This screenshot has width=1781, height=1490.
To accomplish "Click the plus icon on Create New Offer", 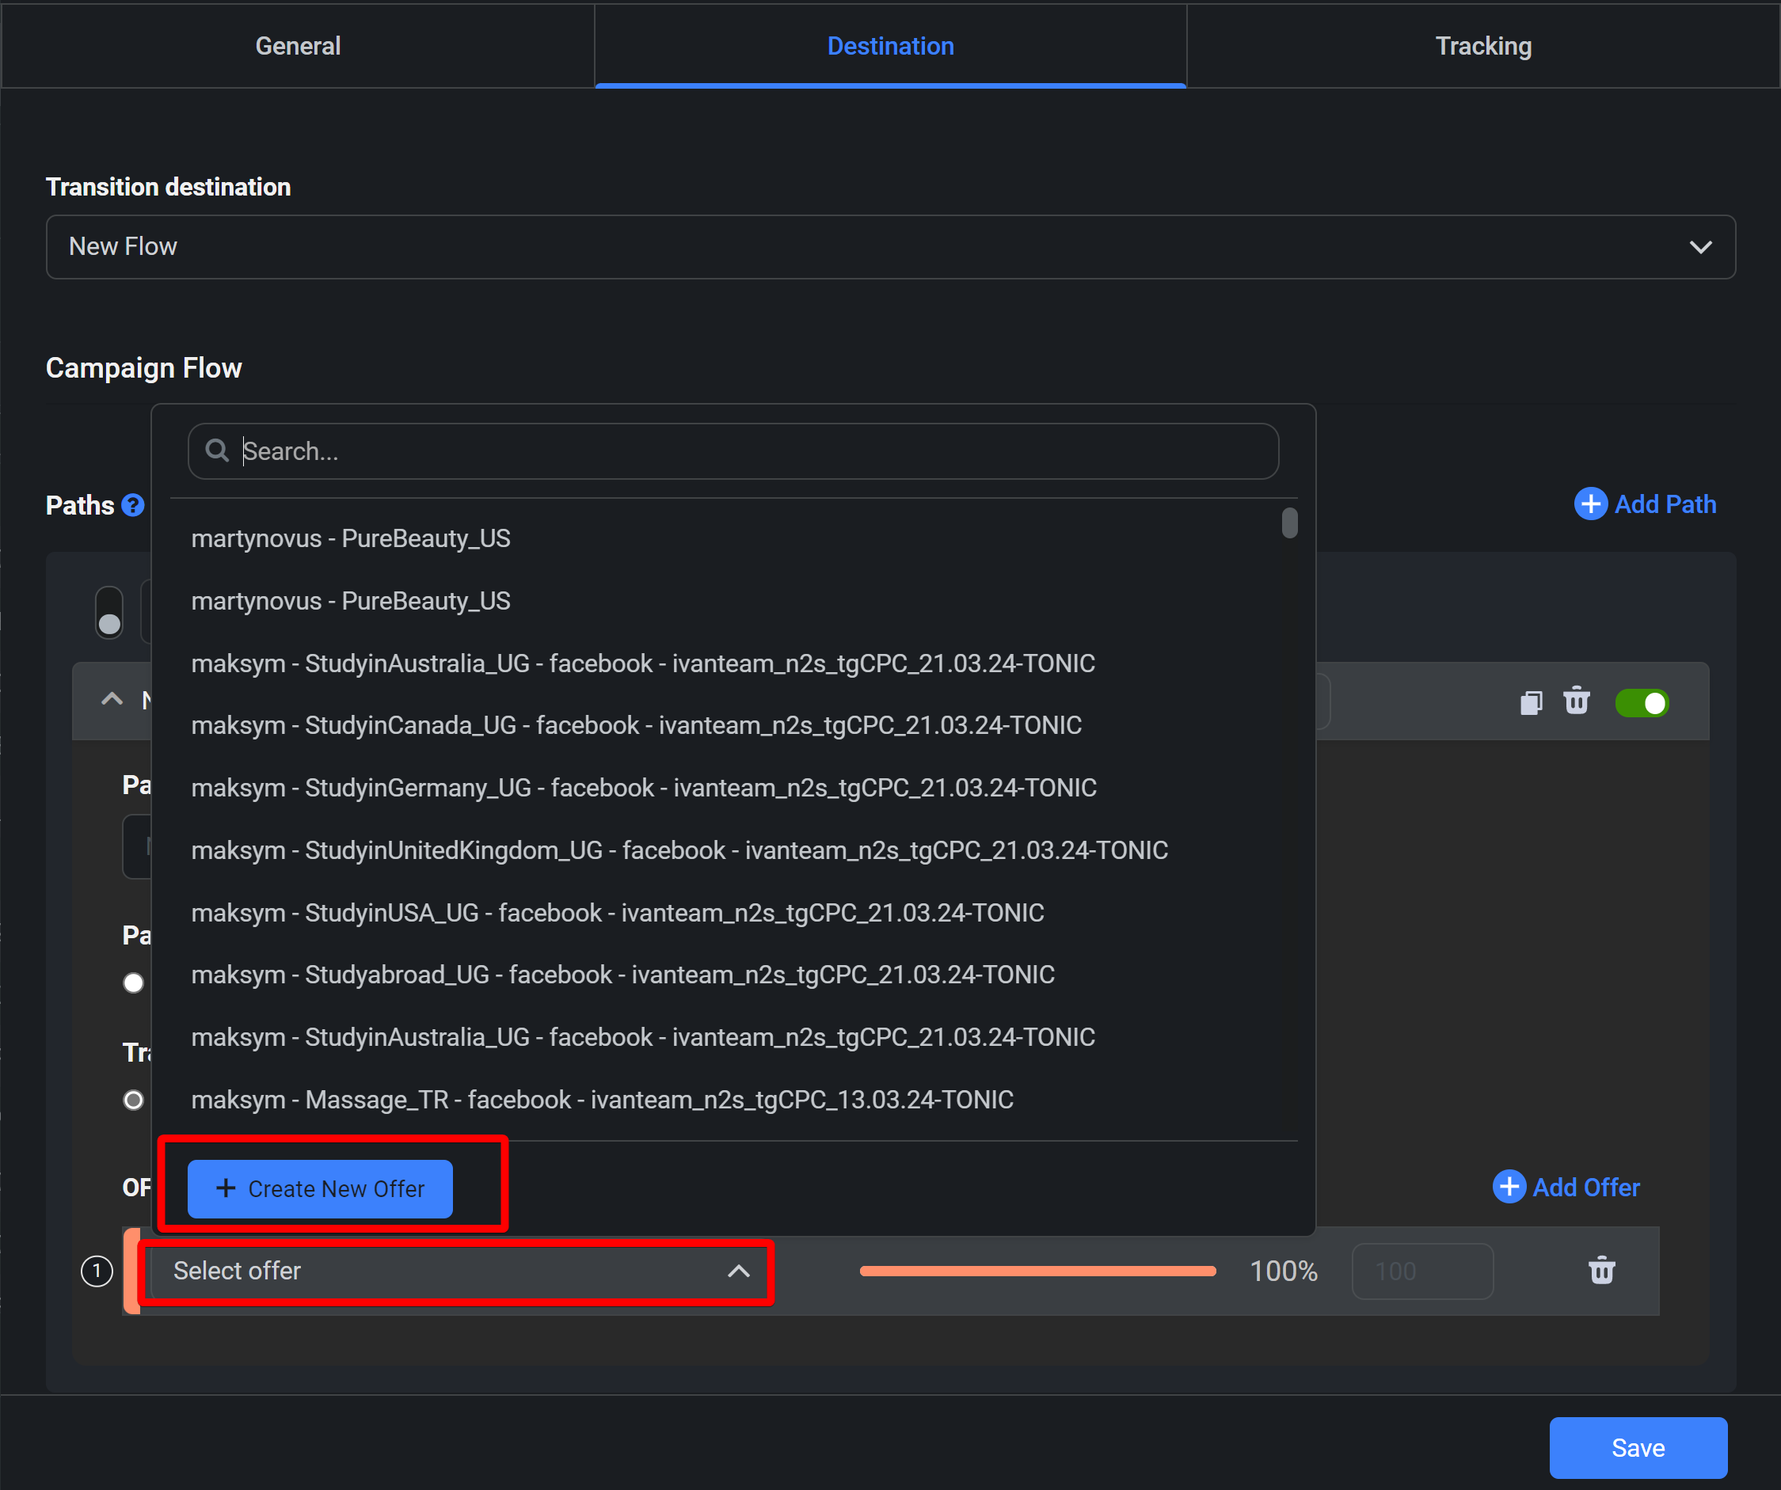I will pyautogui.click(x=226, y=1188).
